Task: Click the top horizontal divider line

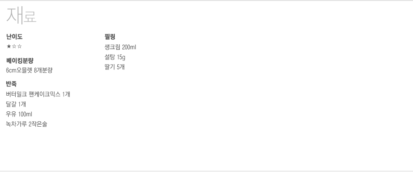Action: click(206, 1)
